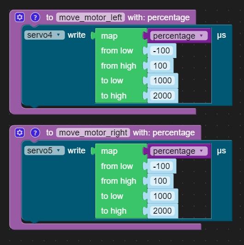Select the -100 from low value in servo5 map

point(161,166)
